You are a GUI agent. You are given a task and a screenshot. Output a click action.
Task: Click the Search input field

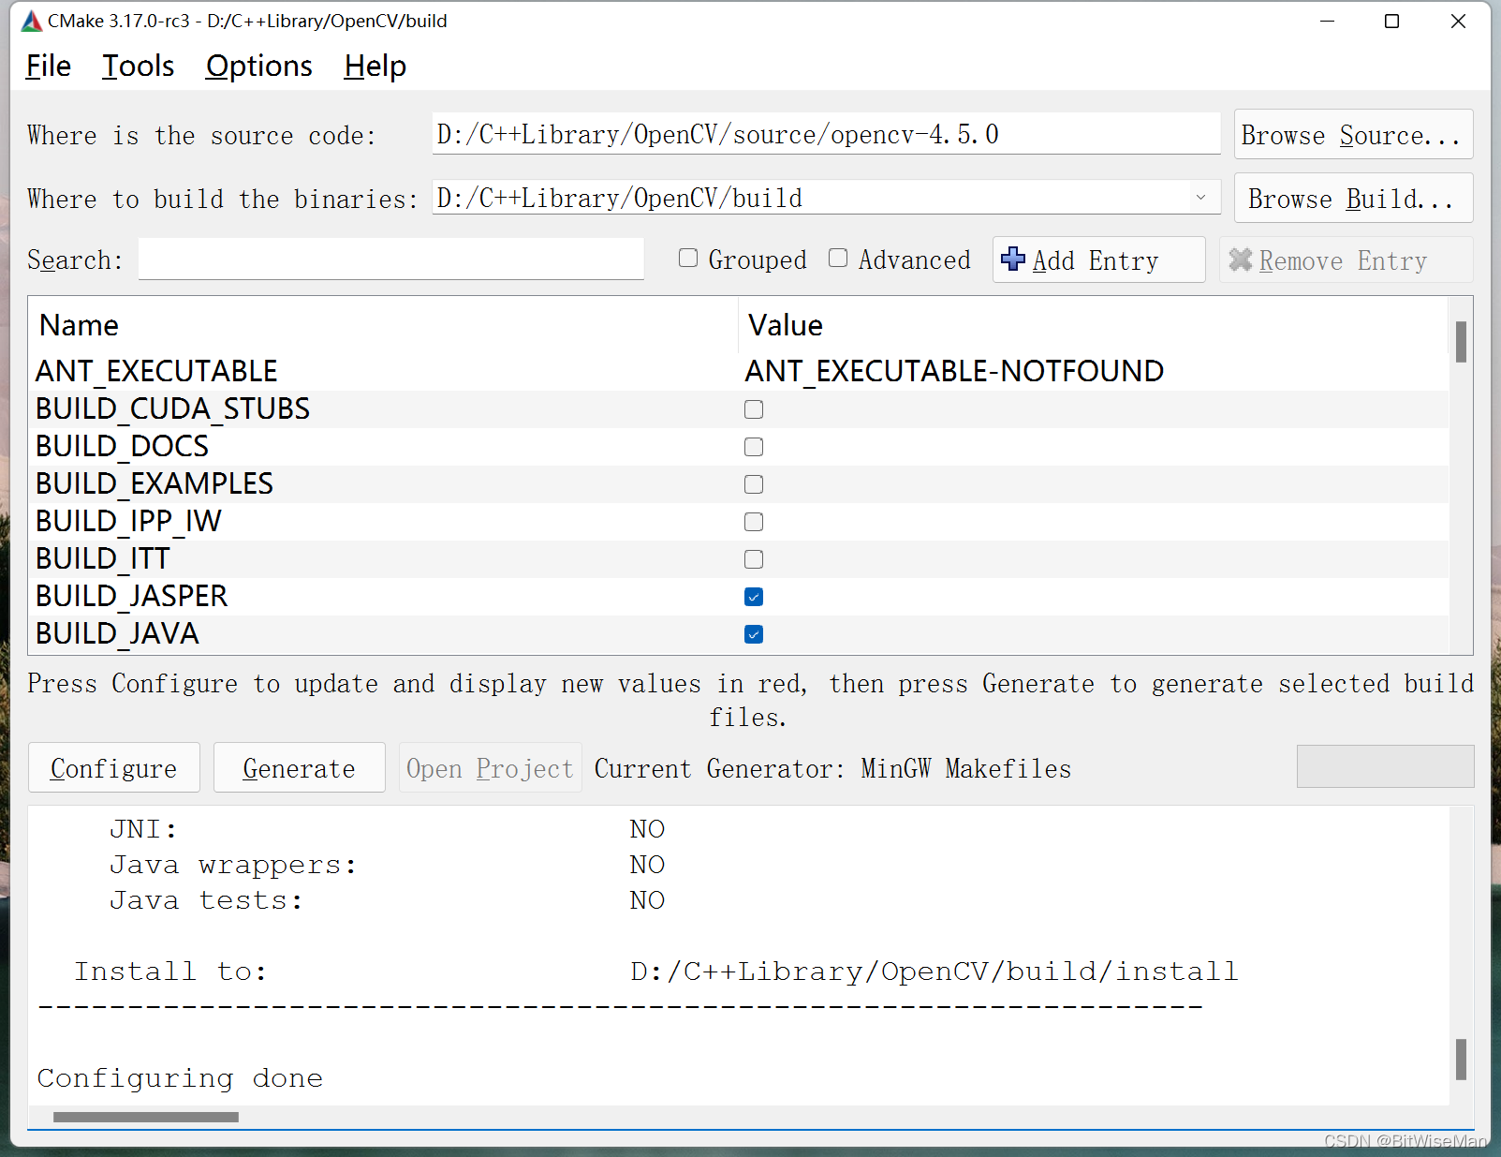pos(391,259)
